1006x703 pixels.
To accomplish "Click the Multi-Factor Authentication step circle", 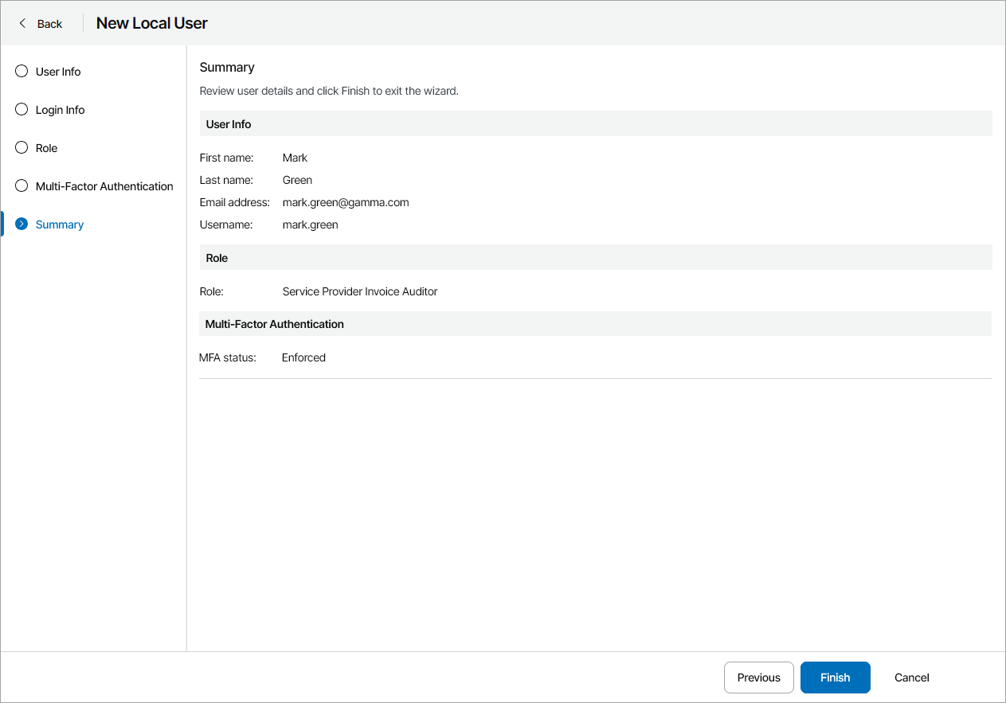I will point(21,186).
